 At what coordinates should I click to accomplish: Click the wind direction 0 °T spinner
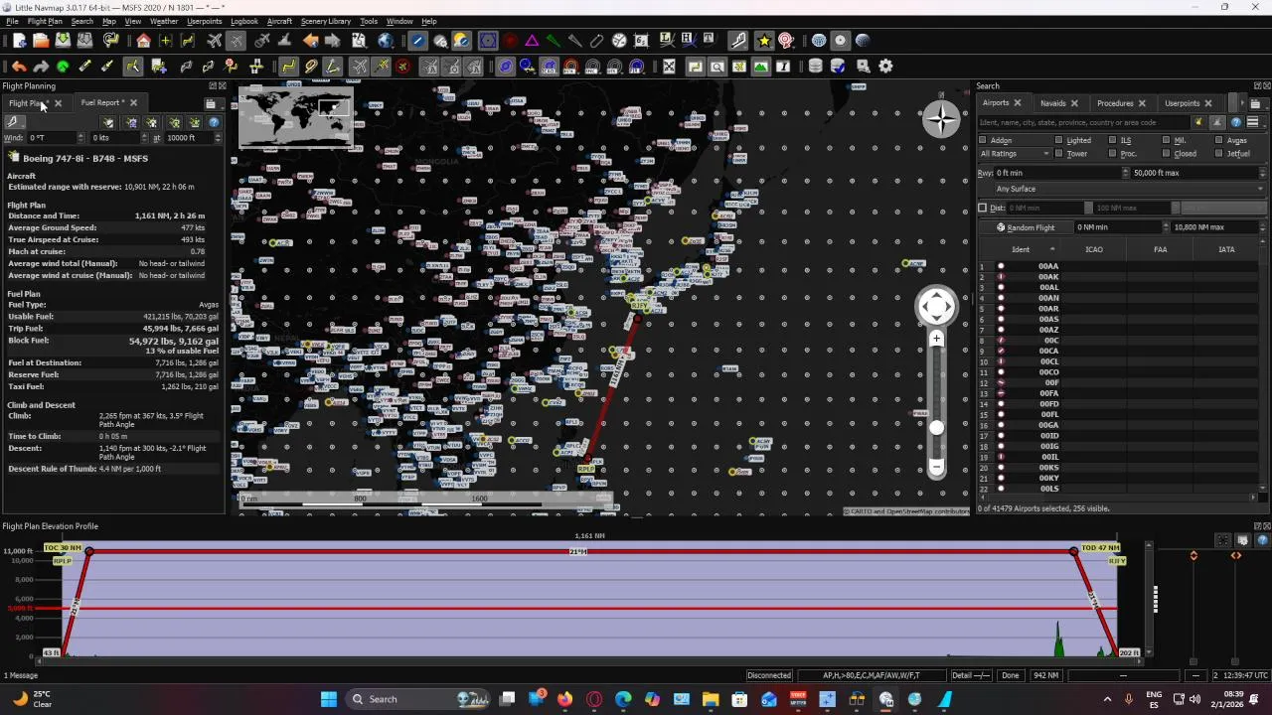coord(56,138)
